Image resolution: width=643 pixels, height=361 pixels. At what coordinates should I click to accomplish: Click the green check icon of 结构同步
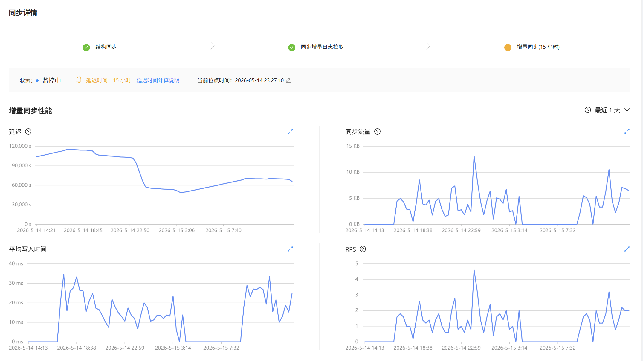point(86,47)
